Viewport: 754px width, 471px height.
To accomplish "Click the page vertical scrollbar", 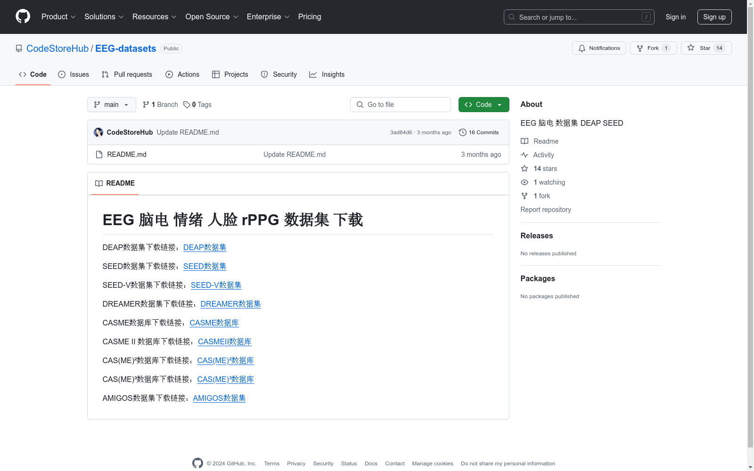I will 750,226.
